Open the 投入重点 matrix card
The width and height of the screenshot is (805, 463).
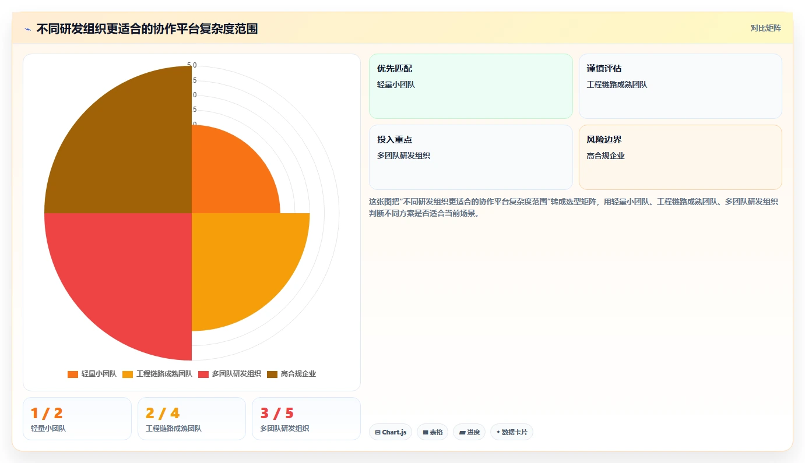coord(471,157)
